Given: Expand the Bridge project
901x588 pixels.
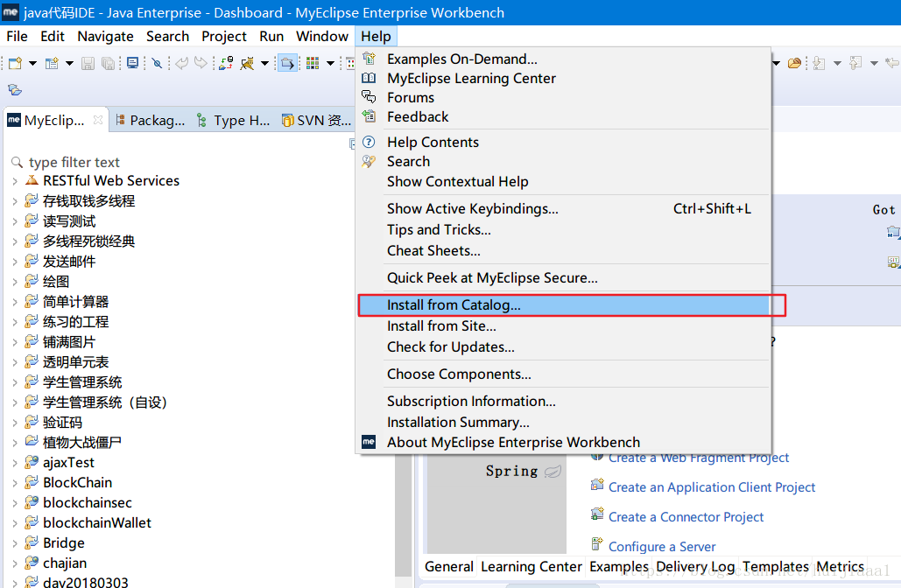Looking at the screenshot, I should click(x=15, y=543).
